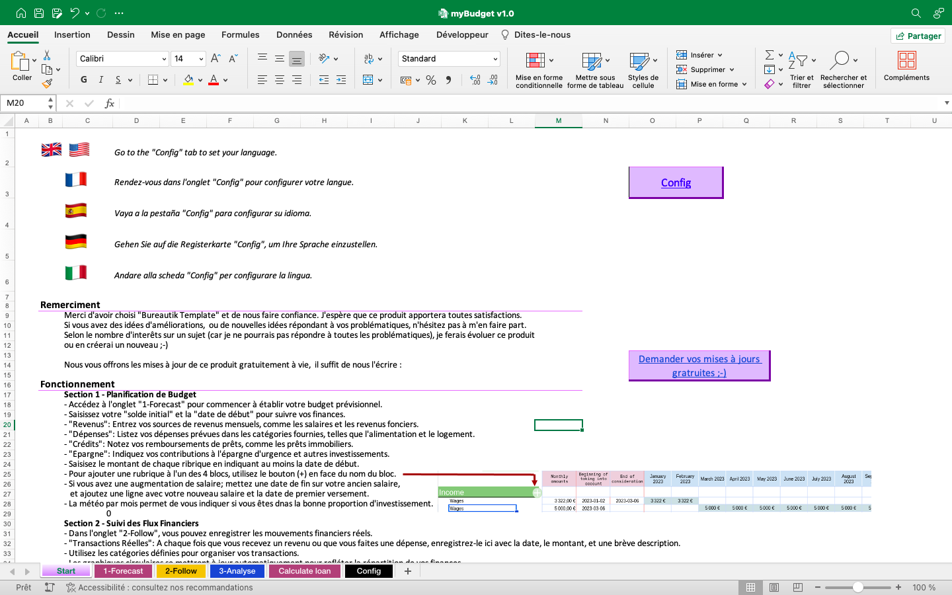Click the Config hyperlink button
The image size is (952, 595).
tap(675, 182)
